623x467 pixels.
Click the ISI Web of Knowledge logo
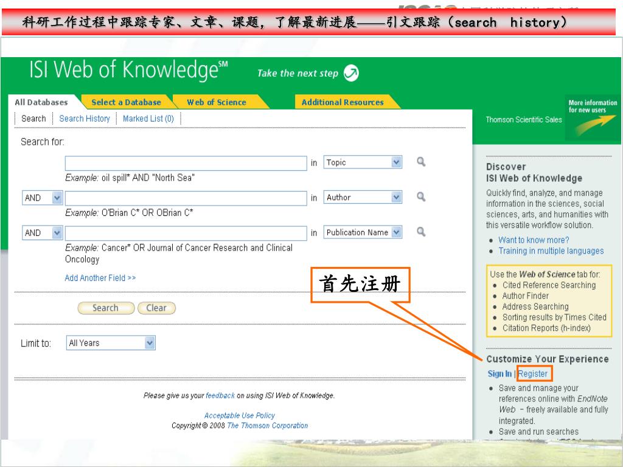click(128, 70)
